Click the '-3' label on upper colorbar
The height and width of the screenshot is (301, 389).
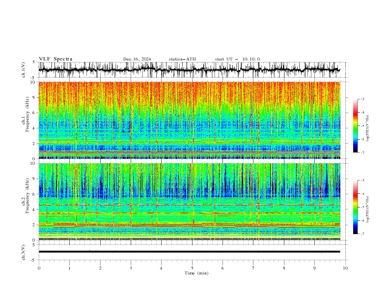(x=362, y=99)
